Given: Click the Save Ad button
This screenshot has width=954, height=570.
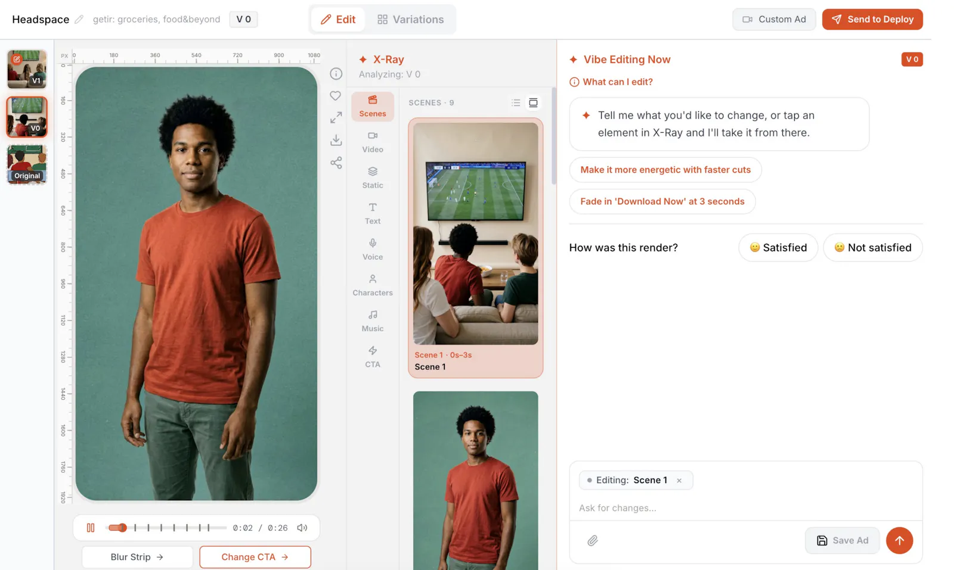Looking at the screenshot, I should [842, 541].
